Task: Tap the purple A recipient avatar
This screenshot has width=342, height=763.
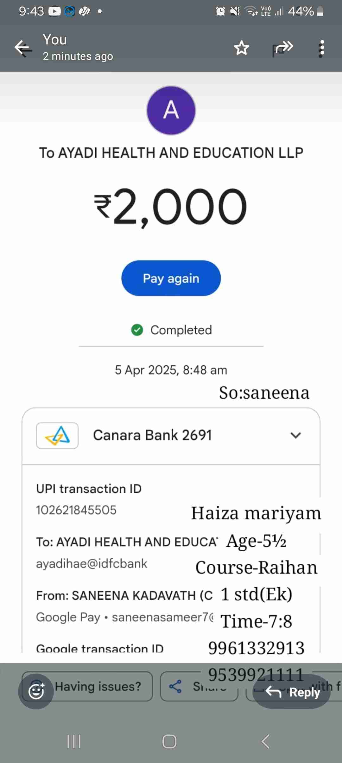Action: tap(171, 110)
